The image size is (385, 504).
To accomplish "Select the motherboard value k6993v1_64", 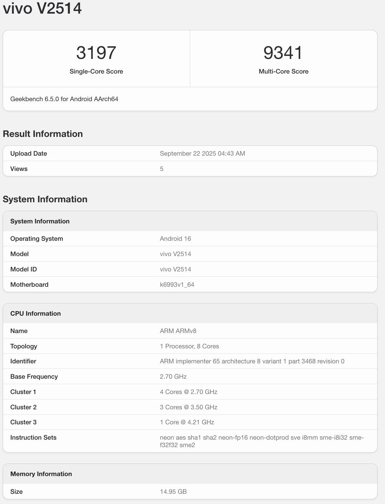I will 177,285.
